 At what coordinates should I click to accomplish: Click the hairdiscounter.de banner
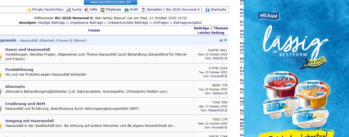(110, 2)
